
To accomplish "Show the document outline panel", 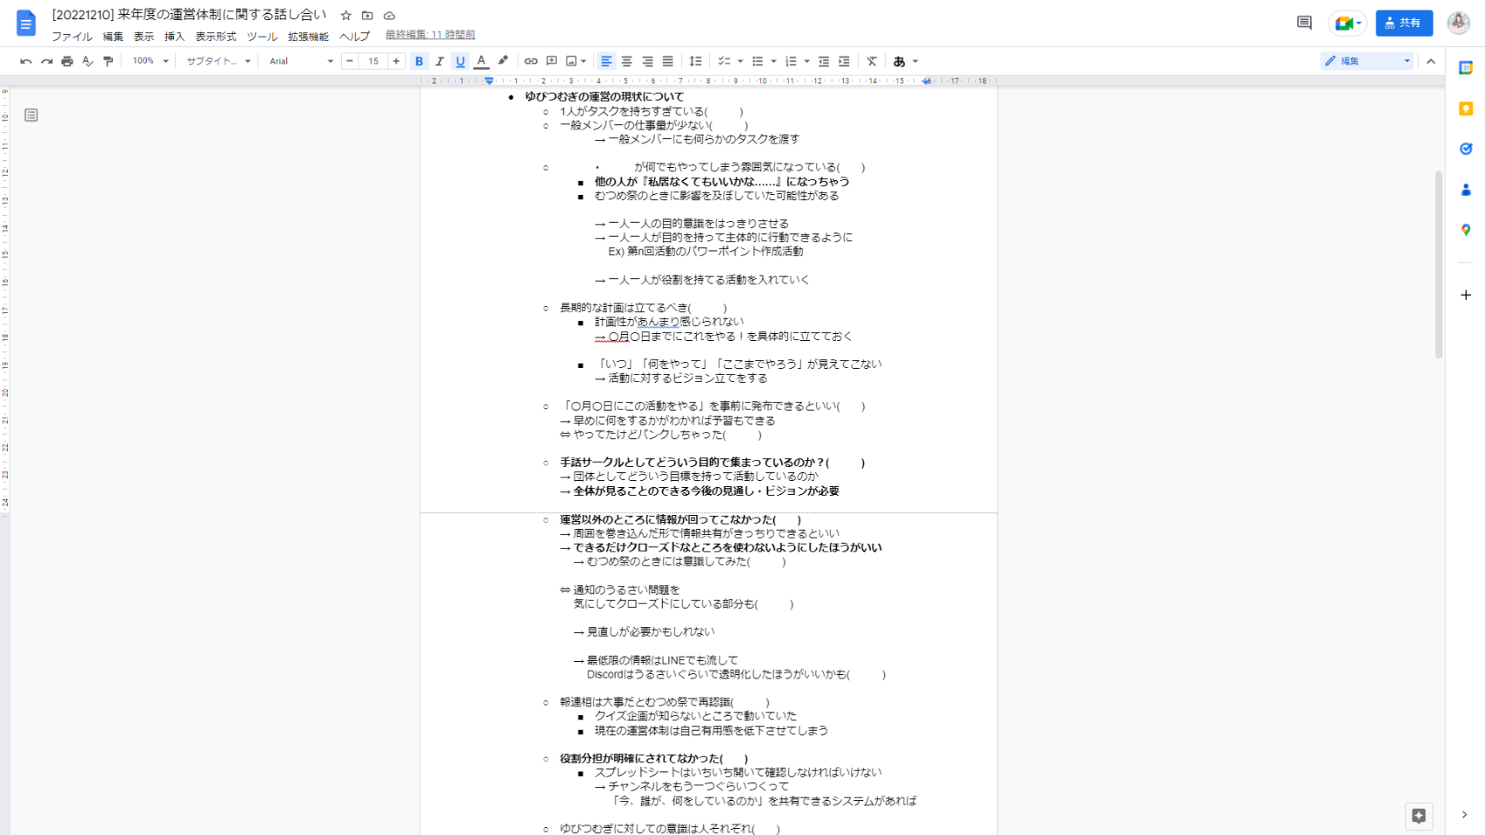I will (31, 116).
